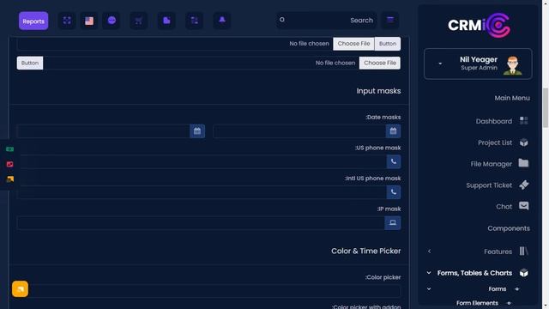Screen dimensions: 549x309
Task: Collapse the Forms, Tables & Charts section chevron
Action: 429,273
